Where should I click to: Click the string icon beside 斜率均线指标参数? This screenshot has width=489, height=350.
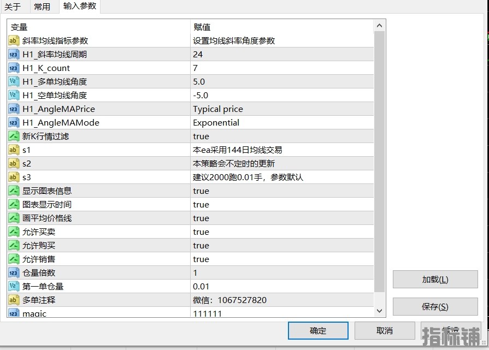tap(14, 40)
